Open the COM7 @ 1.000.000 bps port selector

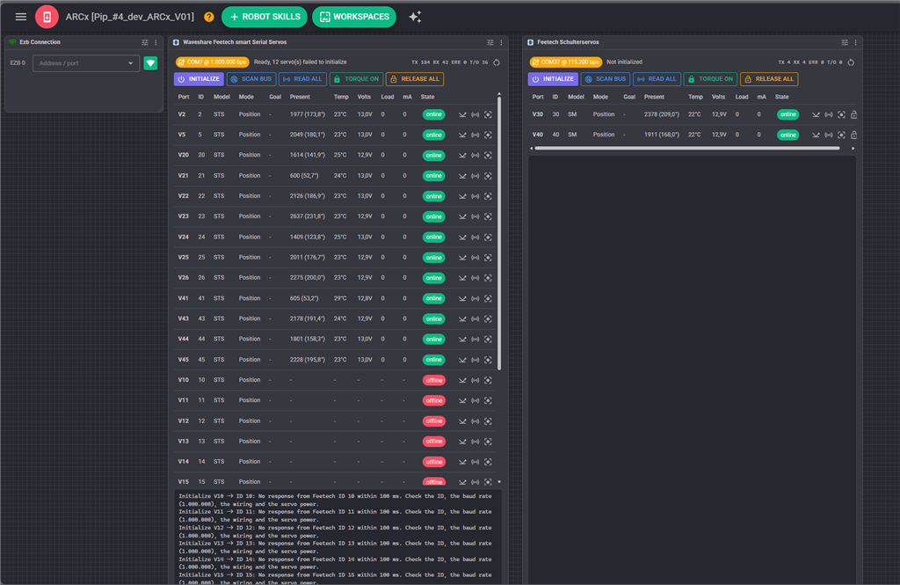213,62
